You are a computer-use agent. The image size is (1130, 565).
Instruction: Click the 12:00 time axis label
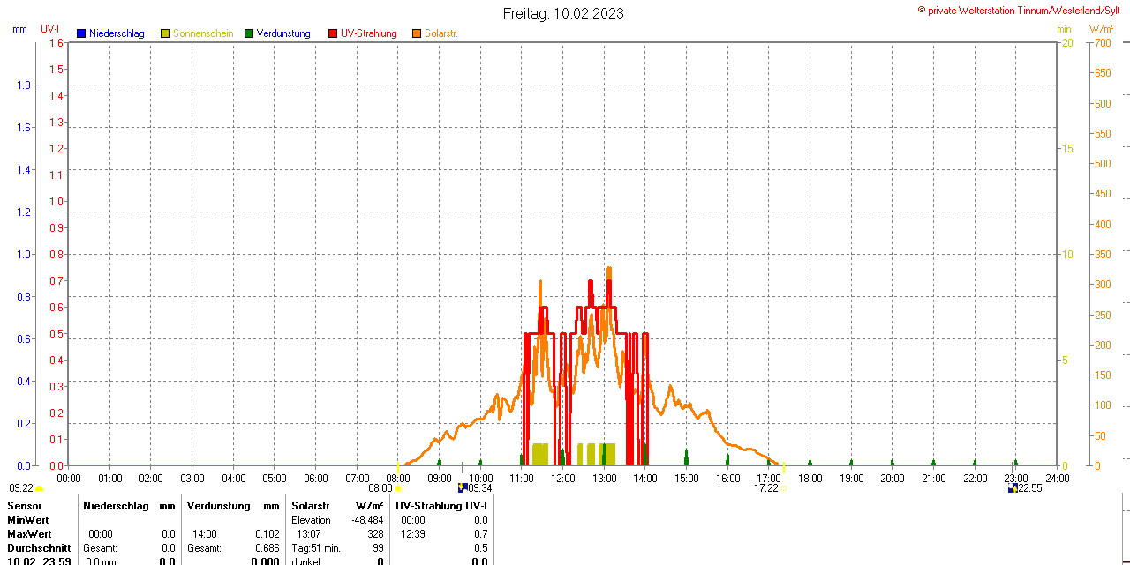tap(563, 479)
